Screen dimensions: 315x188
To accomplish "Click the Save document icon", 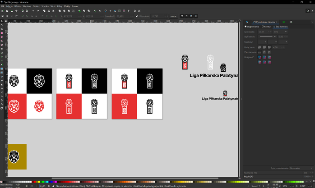I will pos(12,11).
